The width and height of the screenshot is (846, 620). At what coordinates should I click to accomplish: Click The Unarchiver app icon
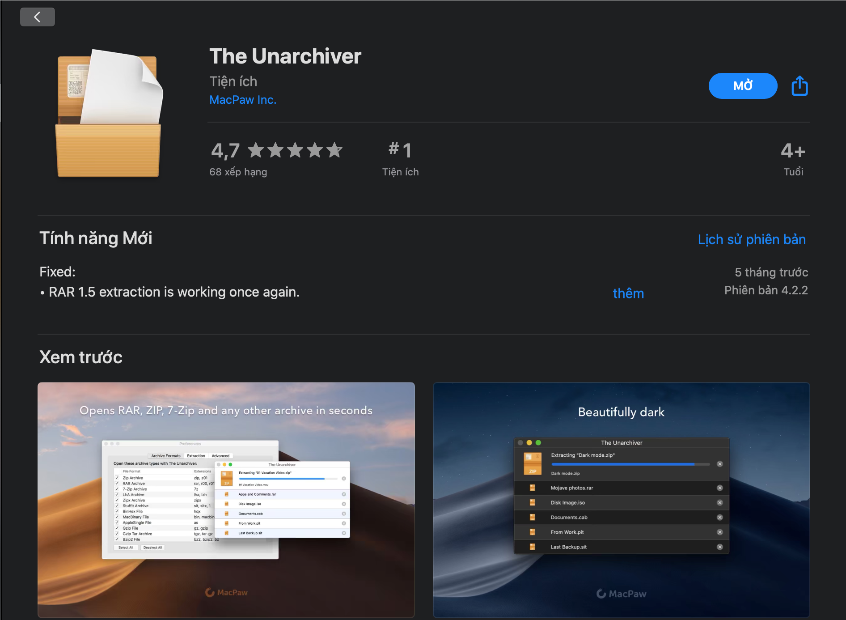click(109, 114)
